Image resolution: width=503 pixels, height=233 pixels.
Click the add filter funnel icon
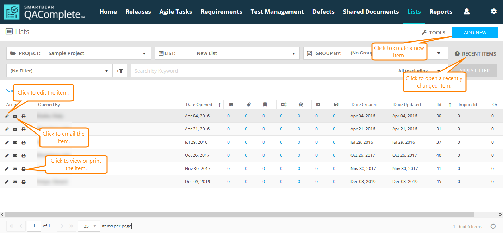click(x=120, y=71)
